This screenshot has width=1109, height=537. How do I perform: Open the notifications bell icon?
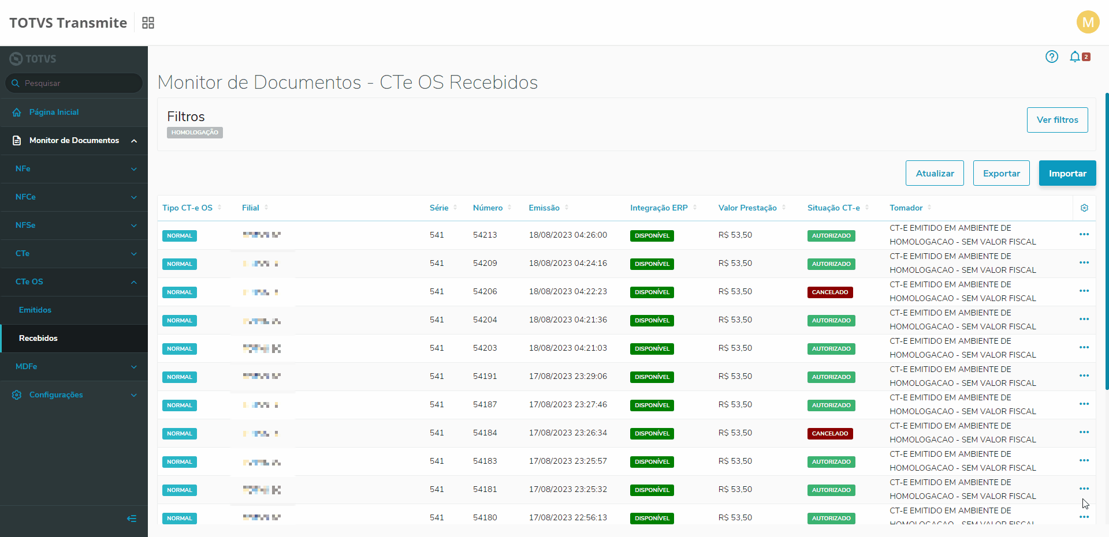[x=1075, y=57]
